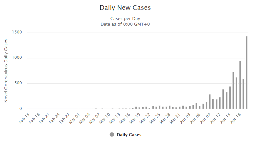
Task: Click the Feb 15 x-axis label
Action: [x=25, y=118]
